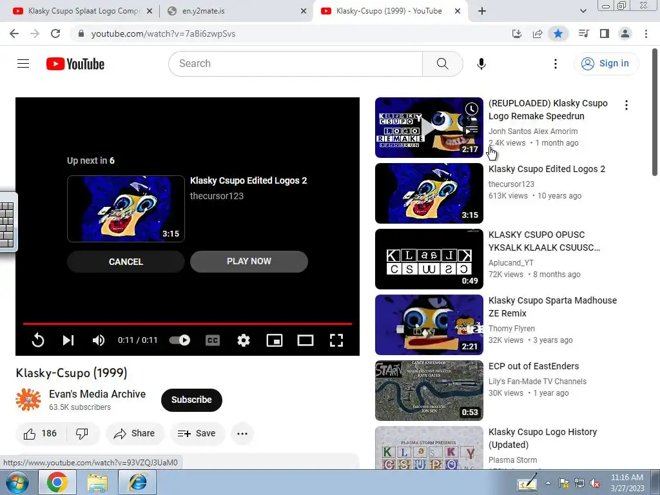This screenshot has width=660, height=495.
Task: Open Klasky Csupo Sparta Madhouse ZE Remix
Action: [552, 307]
